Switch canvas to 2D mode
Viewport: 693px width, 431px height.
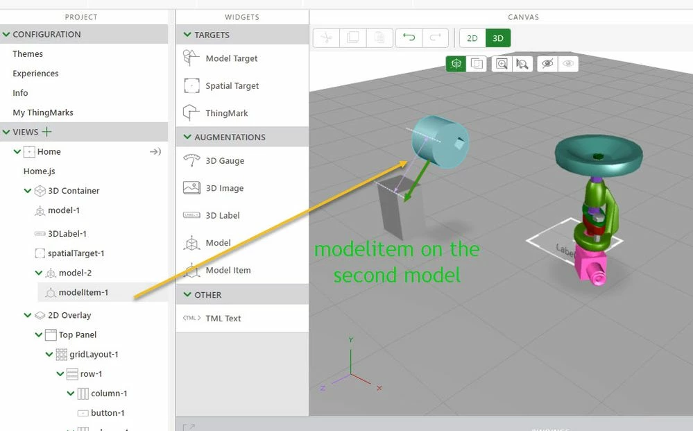(x=472, y=38)
